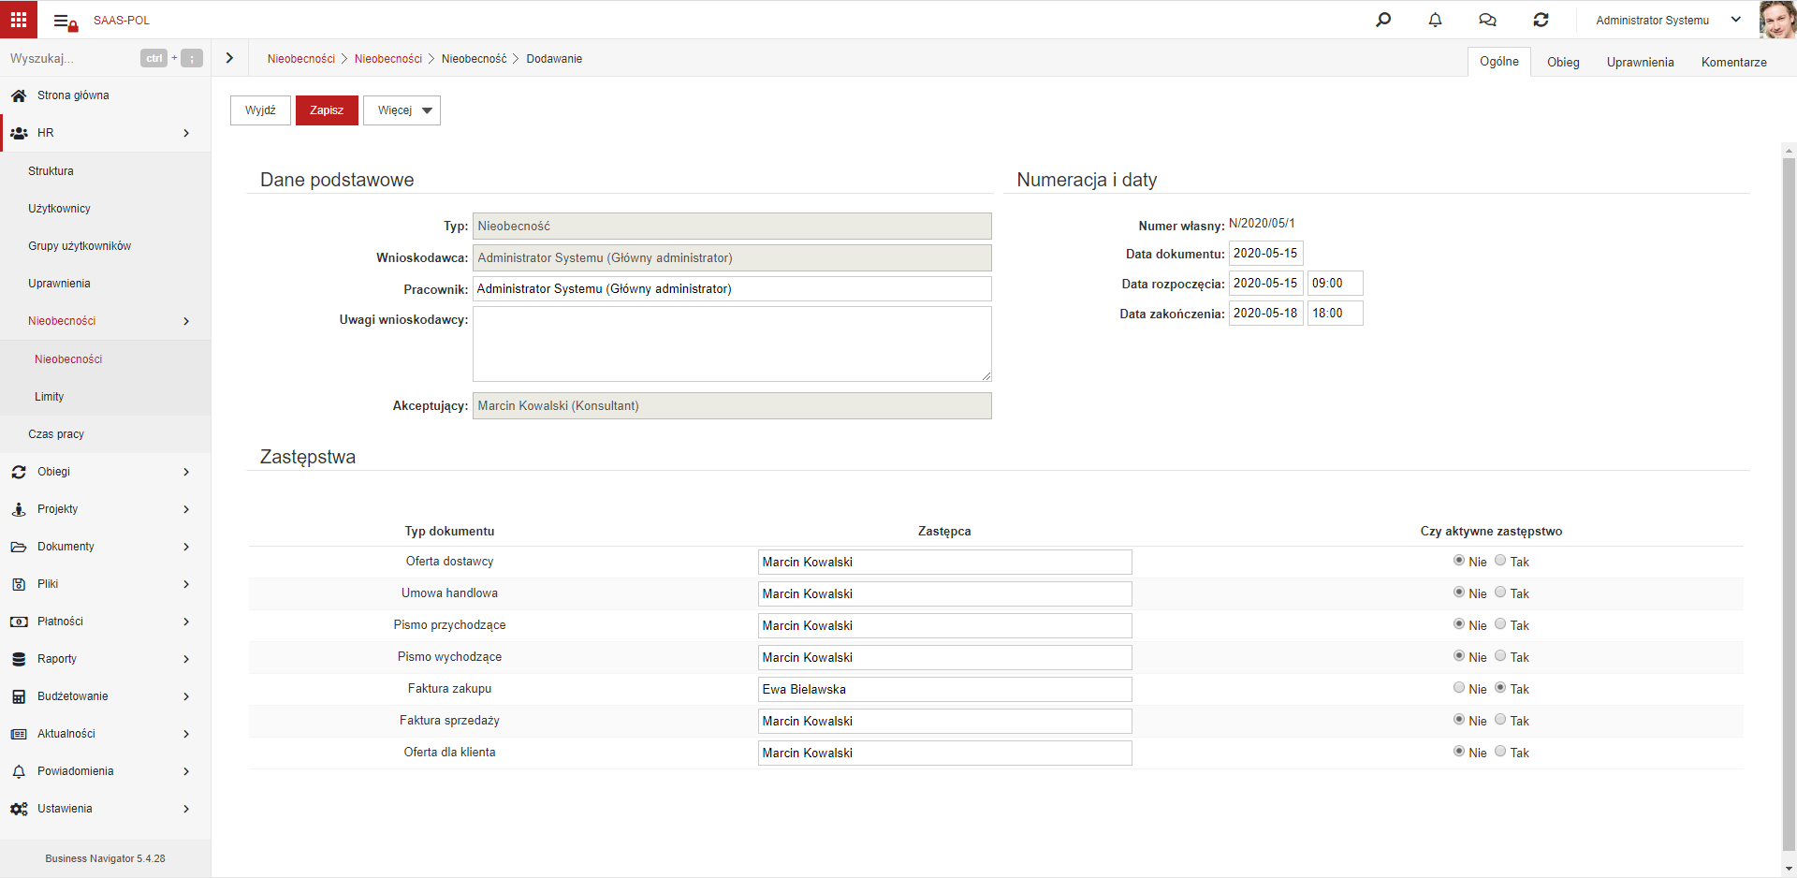This screenshot has height=878, width=1797.
Task: Click the red Zapisz button
Action: [327, 110]
